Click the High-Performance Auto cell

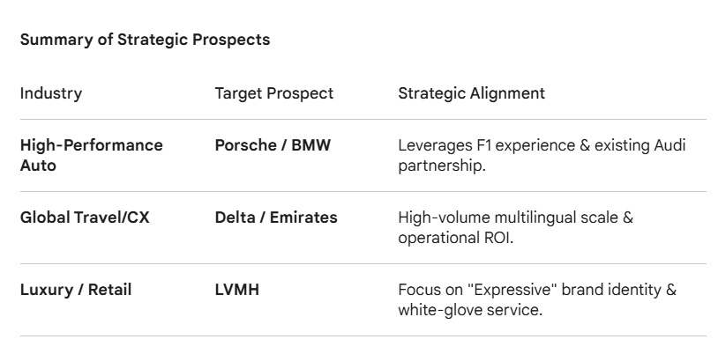[92, 155]
